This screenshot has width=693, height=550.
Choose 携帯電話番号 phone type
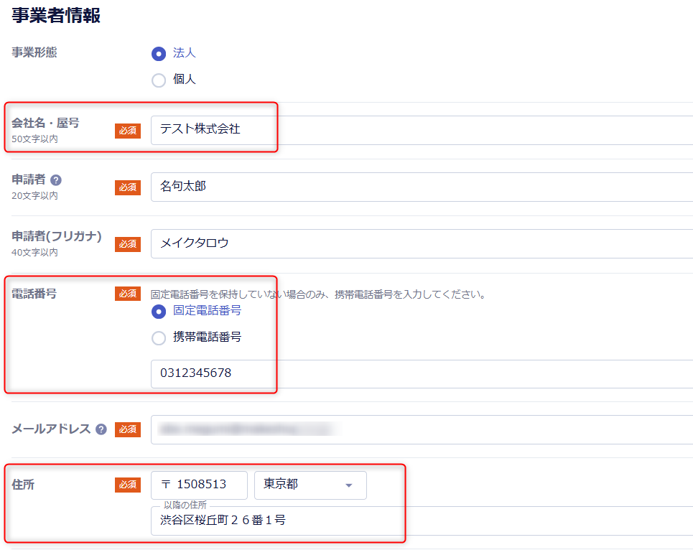pyautogui.click(x=159, y=338)
